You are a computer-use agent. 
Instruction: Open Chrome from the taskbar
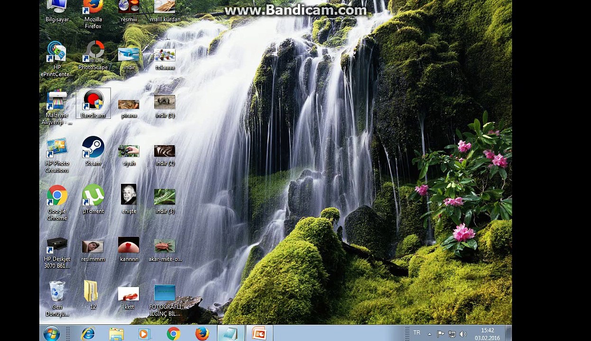(173, 333)
